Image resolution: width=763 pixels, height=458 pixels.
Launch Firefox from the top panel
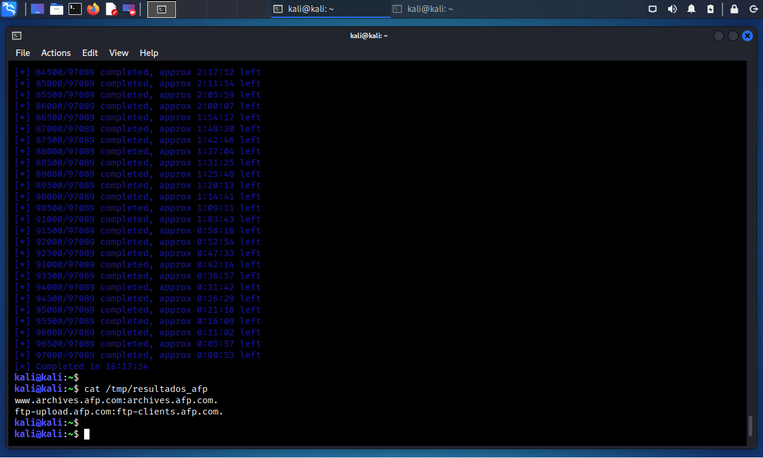point(93,9)
